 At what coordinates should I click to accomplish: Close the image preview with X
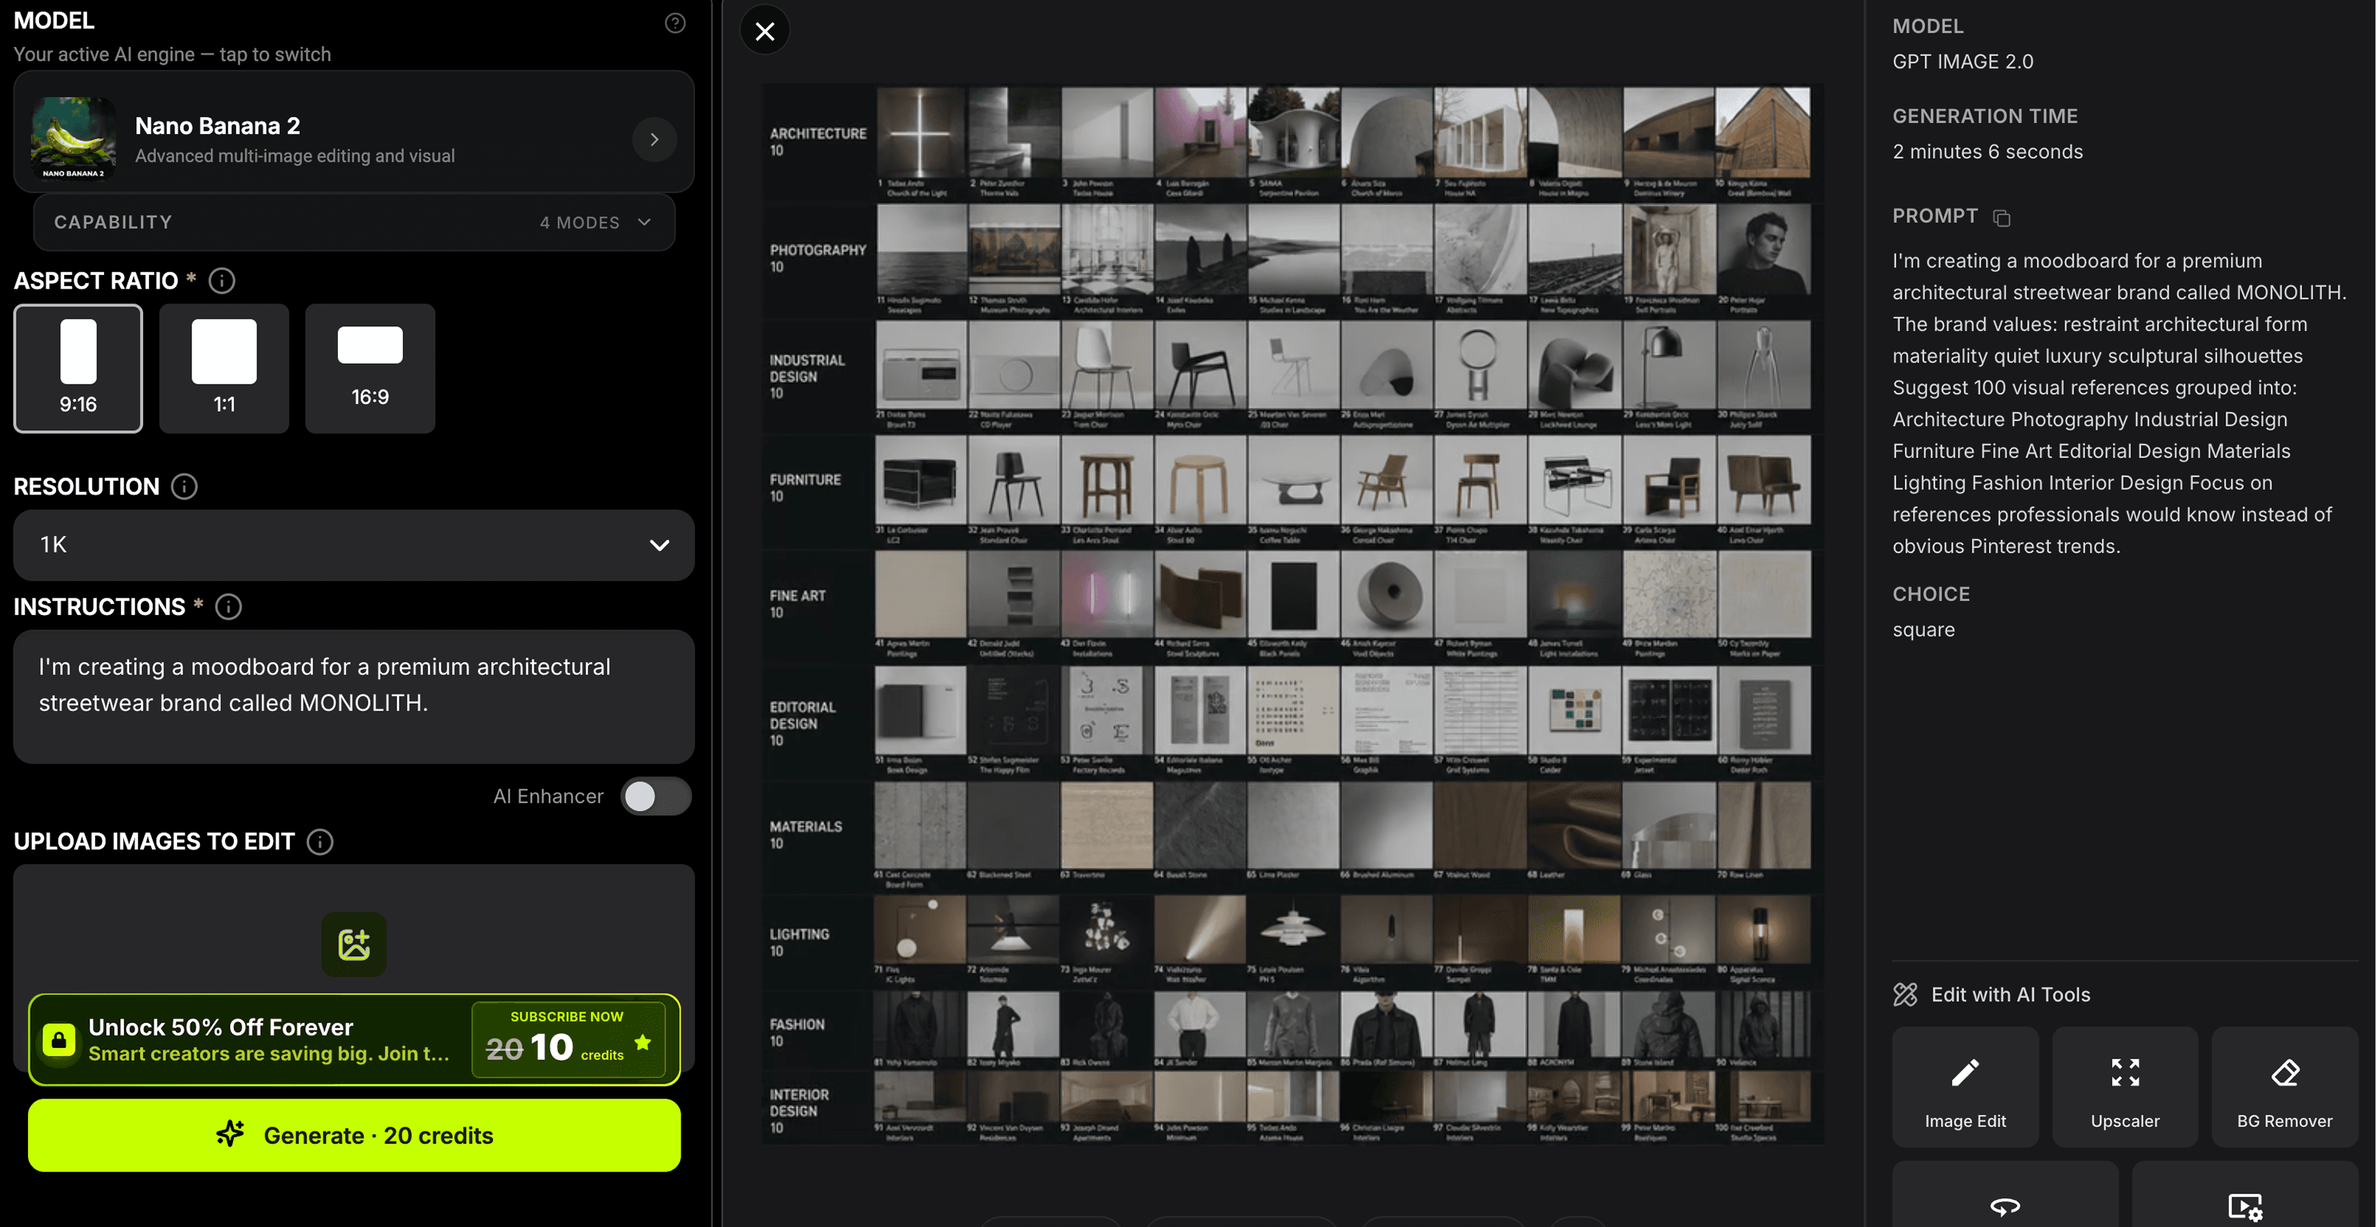point(765,31)
